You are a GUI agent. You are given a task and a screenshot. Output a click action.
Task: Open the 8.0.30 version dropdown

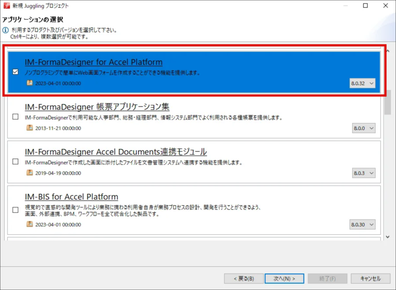[x=363, y=224]
